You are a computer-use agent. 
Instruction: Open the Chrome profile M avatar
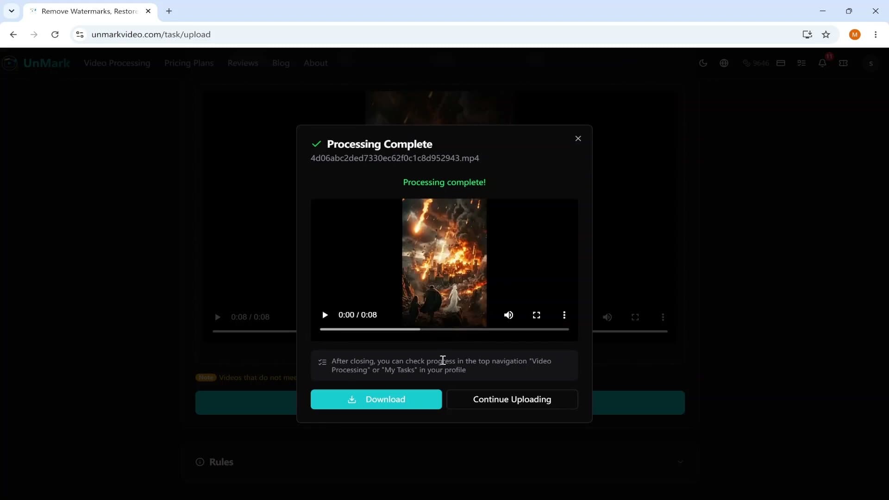855,34
